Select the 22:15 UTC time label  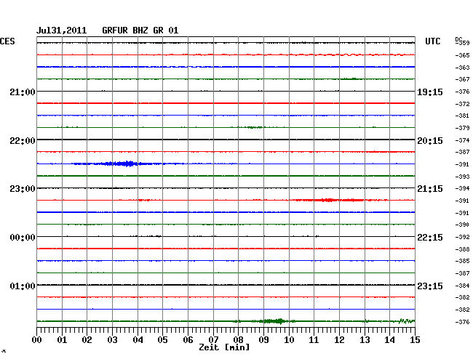pyautogui.click(x=430, y=238)
